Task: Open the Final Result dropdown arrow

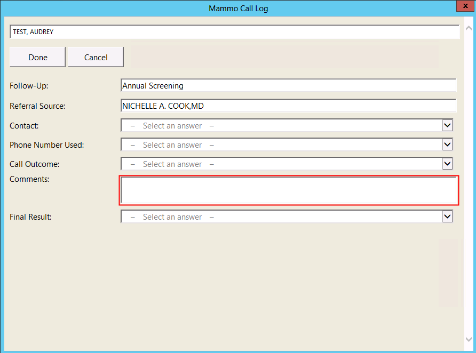Action: tap(447, 216)
